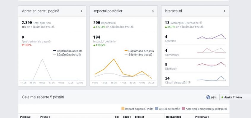
Task: Click the 2.399 Total aprecieri value
Action: (x=27, y=23)
